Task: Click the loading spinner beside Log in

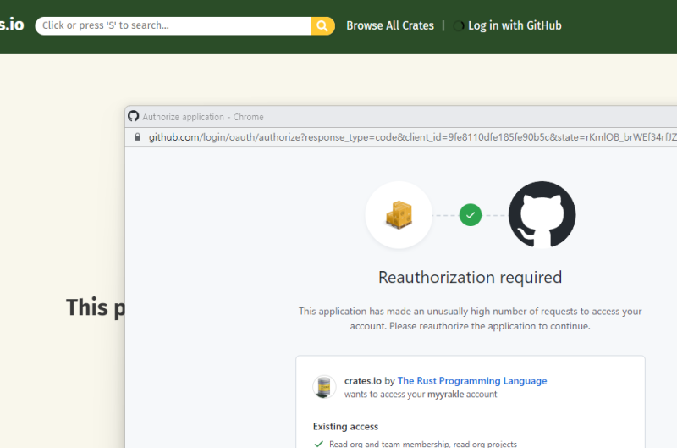Action: coord(459,26)
